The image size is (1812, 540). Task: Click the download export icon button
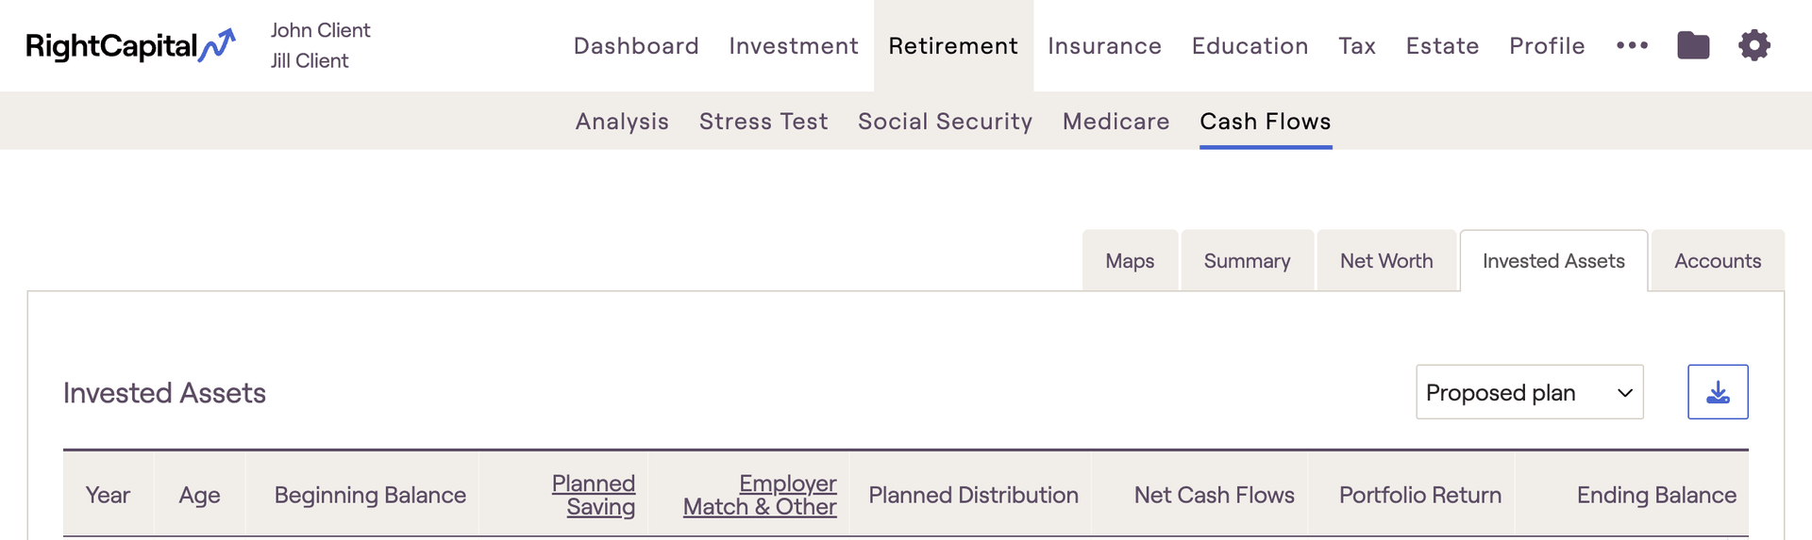click(1718, 392)
